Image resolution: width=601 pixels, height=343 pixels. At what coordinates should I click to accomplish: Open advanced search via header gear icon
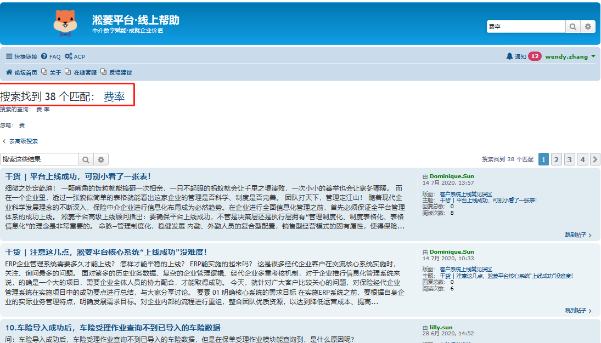pos(588,26)
